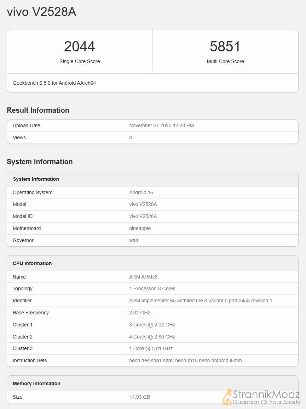The width and height of the screenshot is (306, 409).
Task: Click the walt governor value
Action: pos(133,240)
